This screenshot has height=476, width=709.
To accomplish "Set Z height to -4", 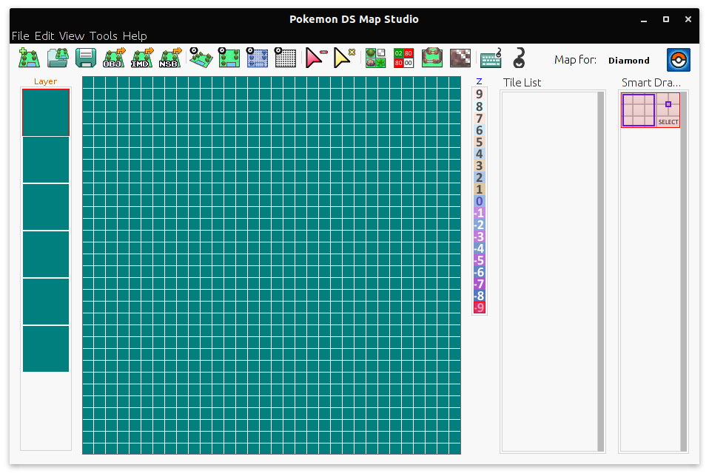I will pos(480,248).
